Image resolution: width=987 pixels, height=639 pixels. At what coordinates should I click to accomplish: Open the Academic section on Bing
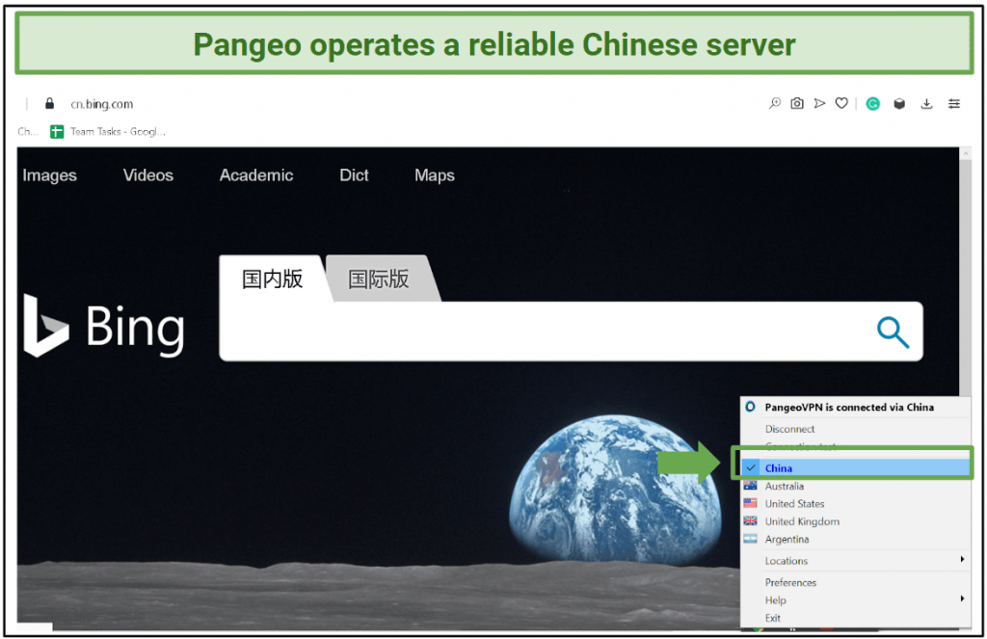255,175
